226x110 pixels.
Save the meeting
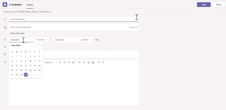pos(204,5)
